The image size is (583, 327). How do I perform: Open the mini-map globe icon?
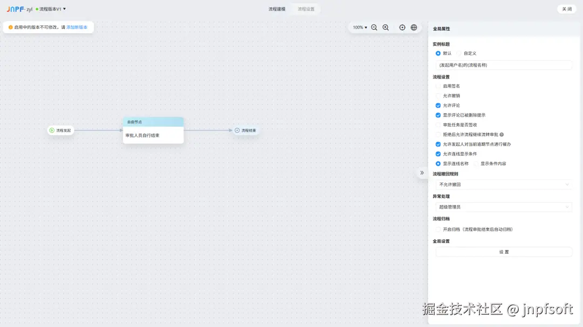pos(414,27)
